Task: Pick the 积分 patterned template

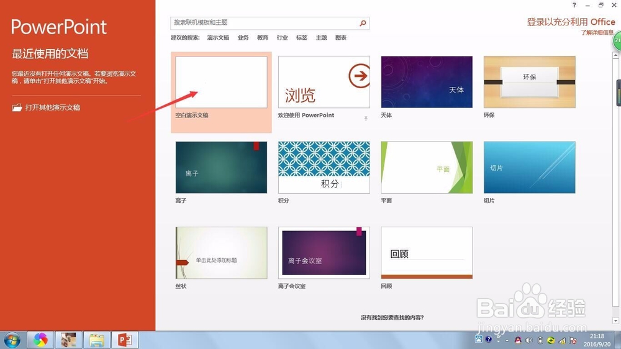Action: click(324, 167)
